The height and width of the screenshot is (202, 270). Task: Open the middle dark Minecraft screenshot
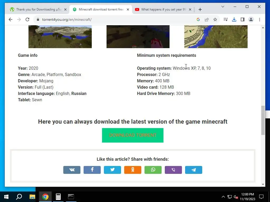(138, 37)
